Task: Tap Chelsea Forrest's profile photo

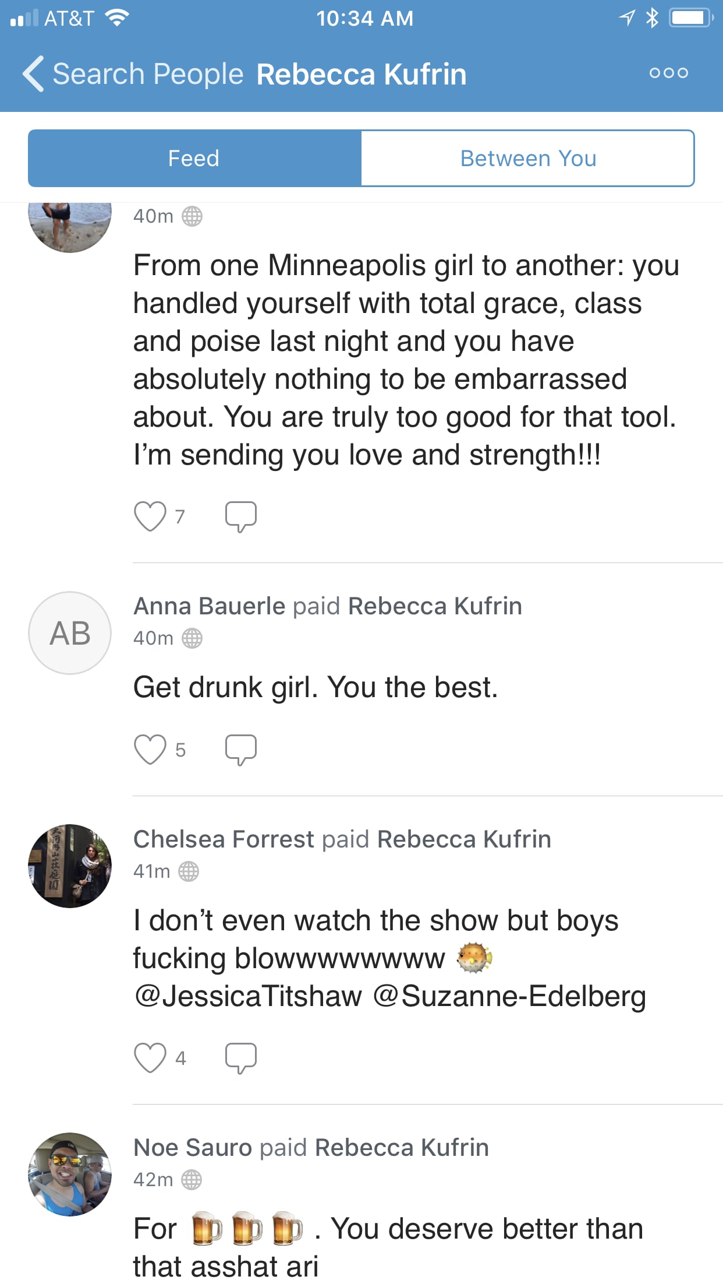Action: tap(70, 866)
